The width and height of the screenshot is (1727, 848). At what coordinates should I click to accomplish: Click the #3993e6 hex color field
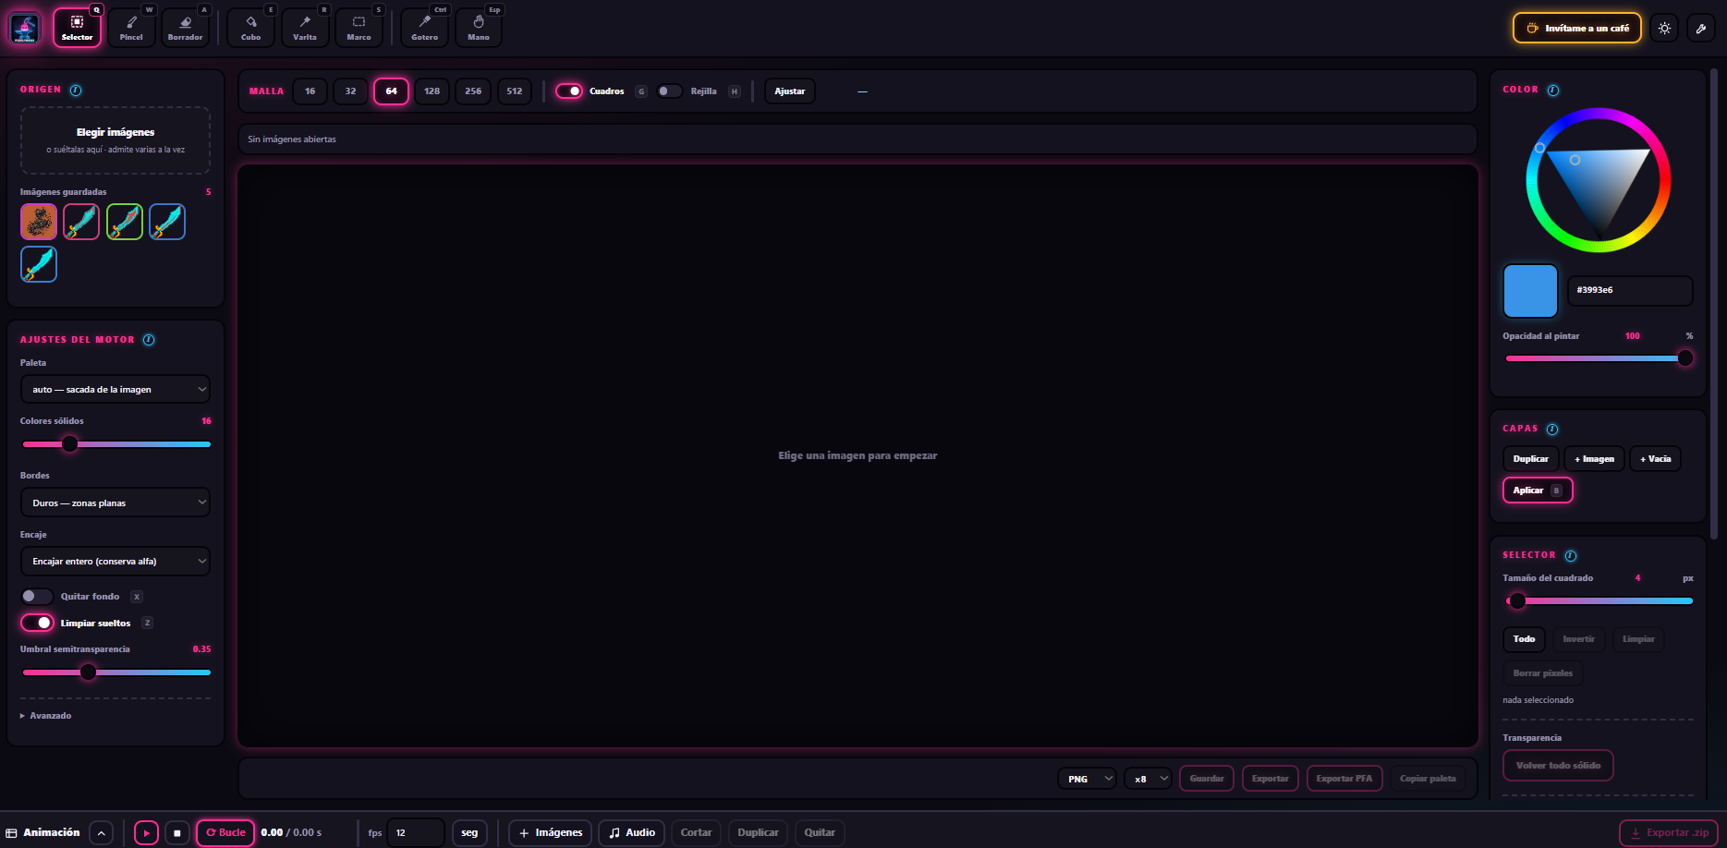[1630, 290]
